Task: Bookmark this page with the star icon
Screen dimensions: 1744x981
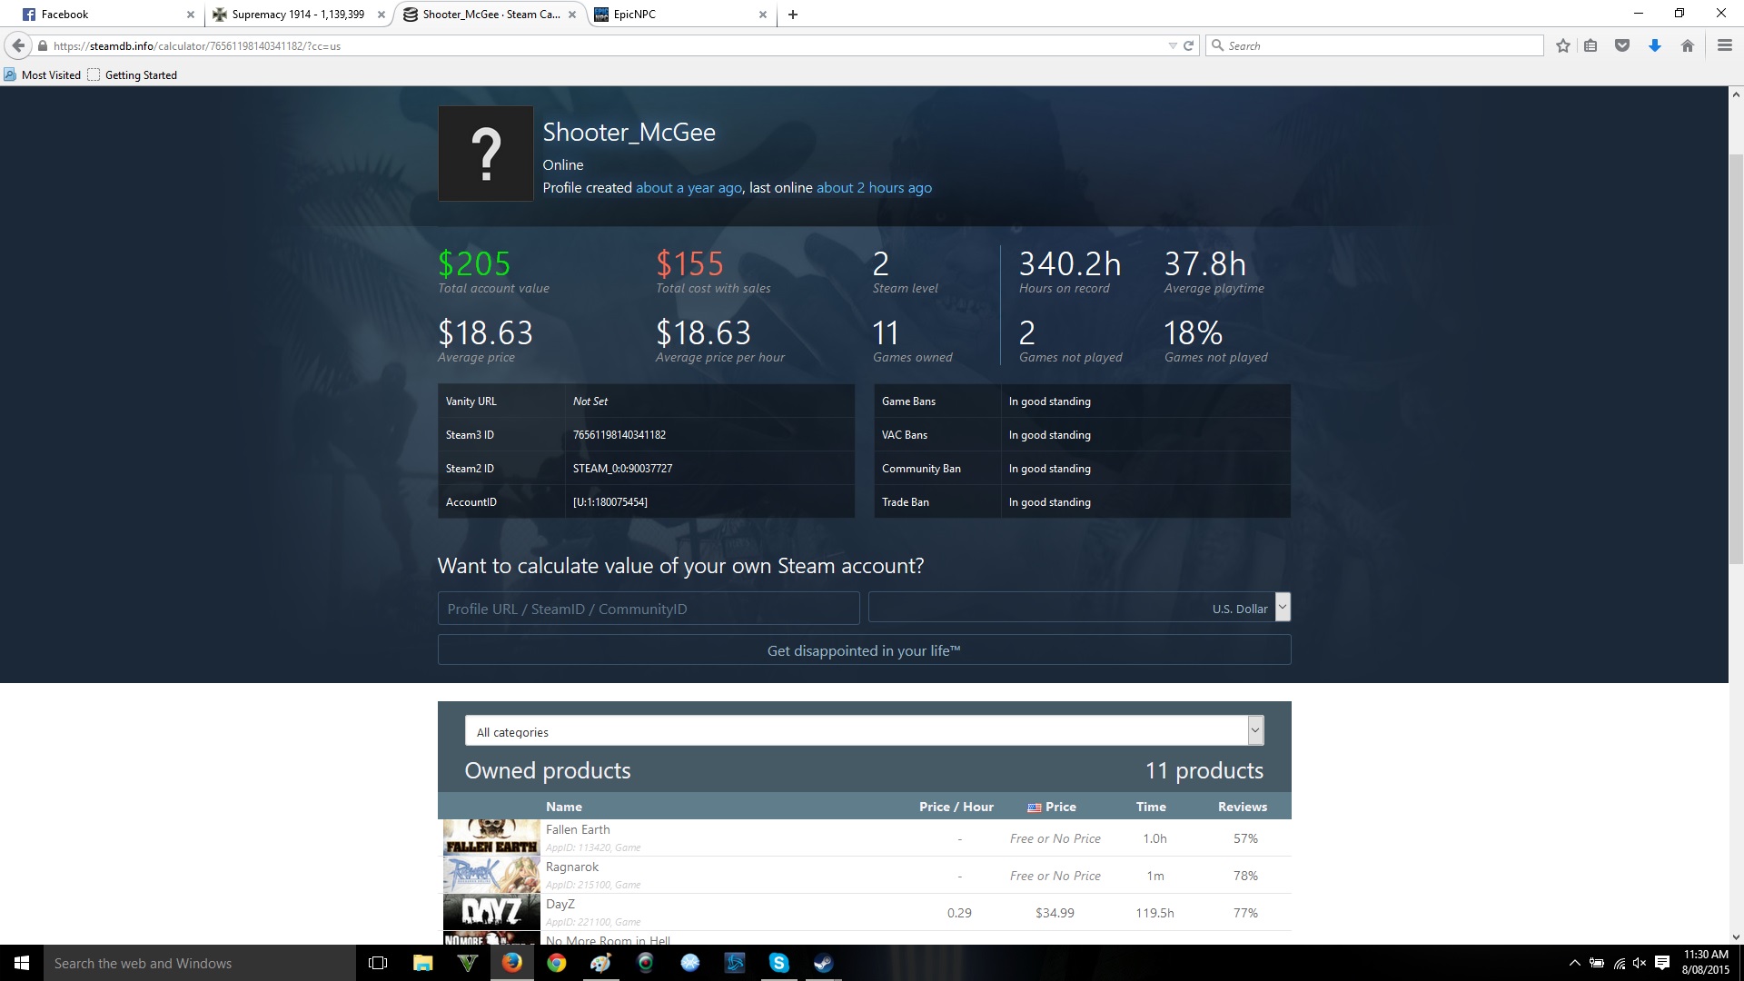Action: coord(1562,45)
